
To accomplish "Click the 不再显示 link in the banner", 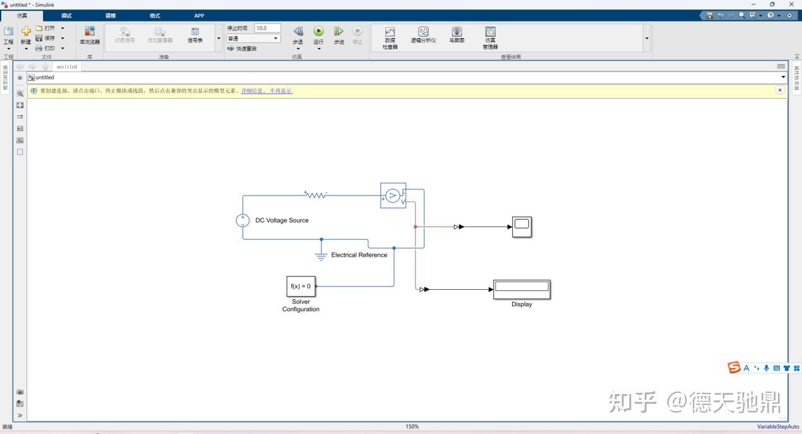I will pyautogui.click(x=282, y=91).
